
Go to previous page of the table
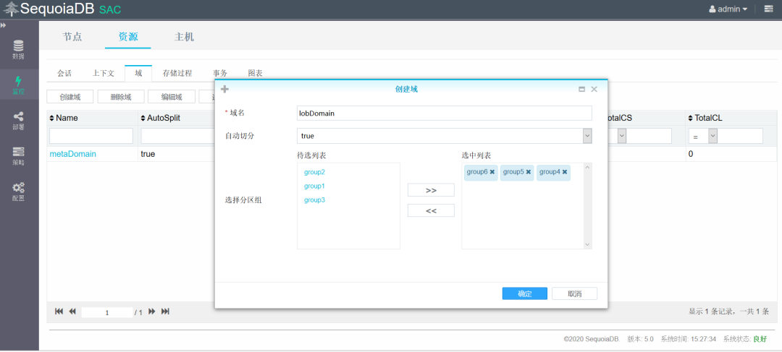point(72,312)
